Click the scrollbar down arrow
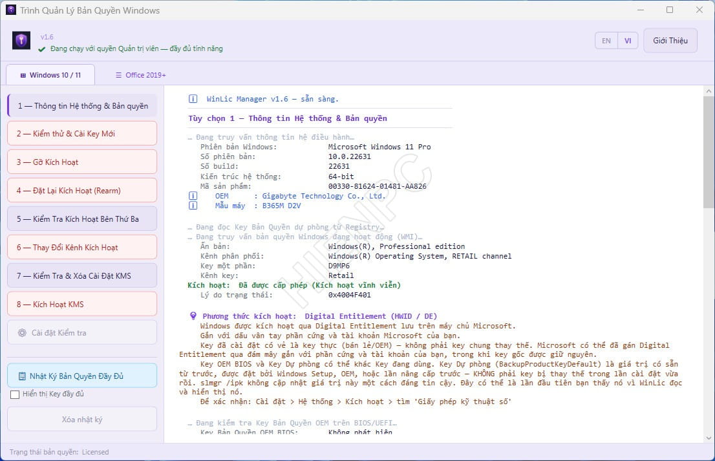The image size is (715, 461). pos(709,438)
